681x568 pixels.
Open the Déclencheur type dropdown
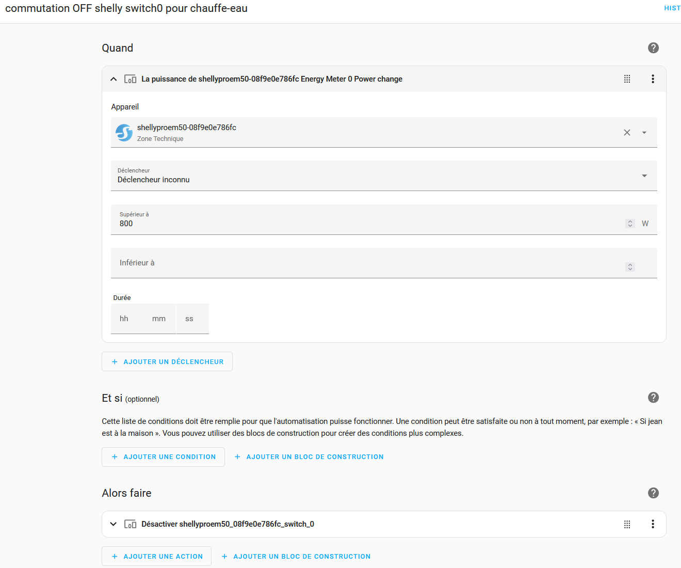(644, 176)
